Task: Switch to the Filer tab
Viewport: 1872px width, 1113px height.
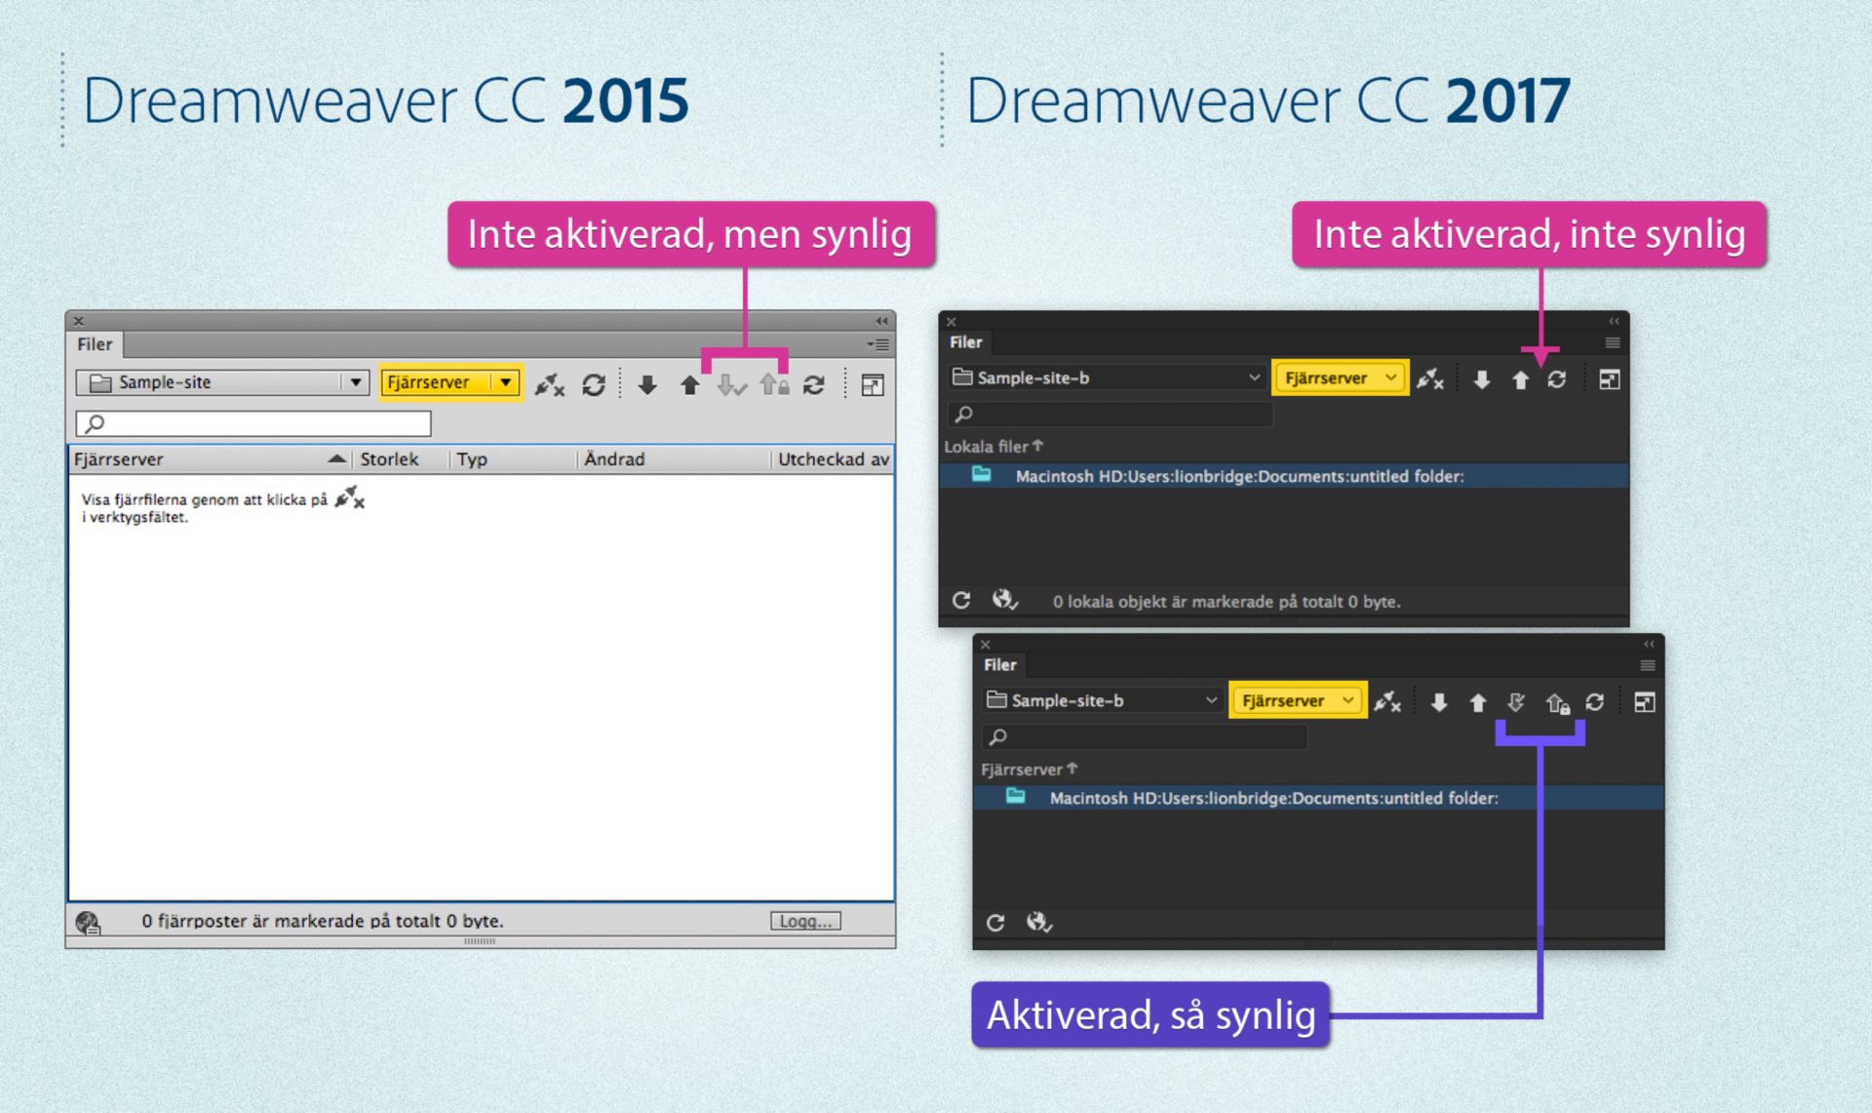Action: point(94,343)
